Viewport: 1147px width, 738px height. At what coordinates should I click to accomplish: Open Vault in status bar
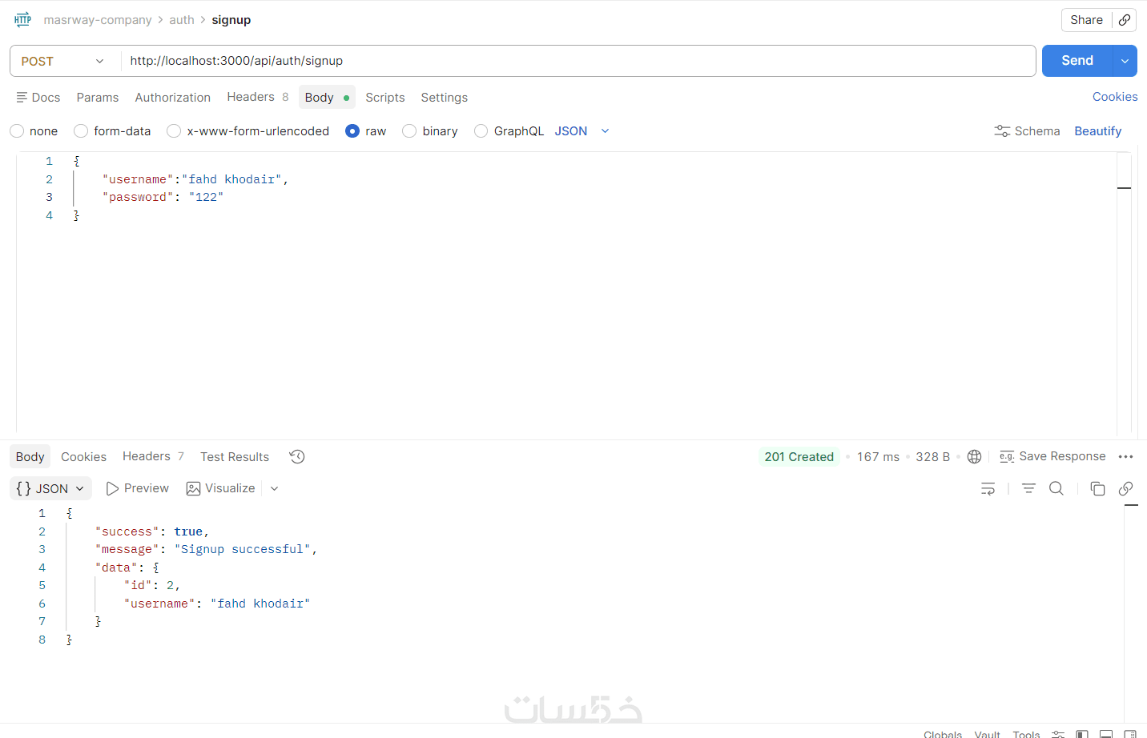[x=987, y=734]
